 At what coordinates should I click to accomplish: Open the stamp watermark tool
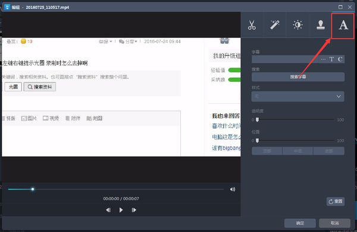point(321,25)
